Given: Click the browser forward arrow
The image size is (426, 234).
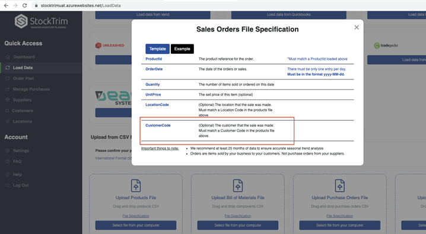Looking at the screenshot, I should (15, 5).
